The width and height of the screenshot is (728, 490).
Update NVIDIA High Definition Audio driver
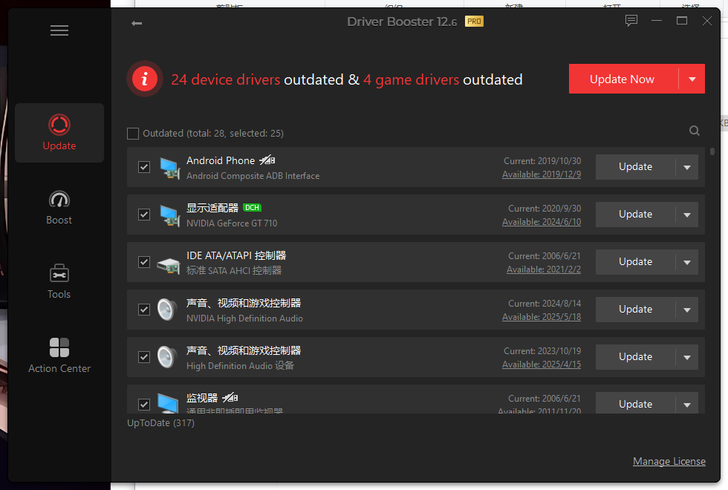(635, 310)
